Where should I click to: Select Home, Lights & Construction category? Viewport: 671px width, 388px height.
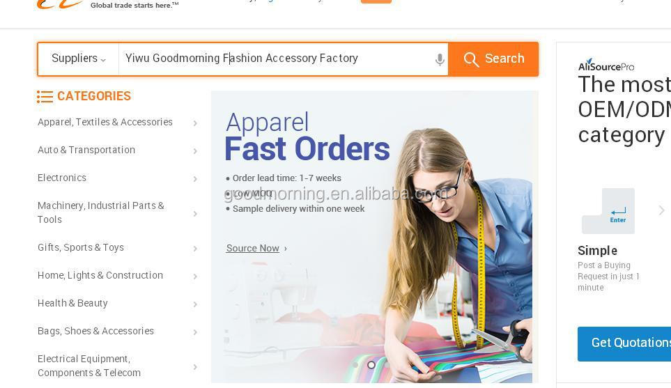100,275
